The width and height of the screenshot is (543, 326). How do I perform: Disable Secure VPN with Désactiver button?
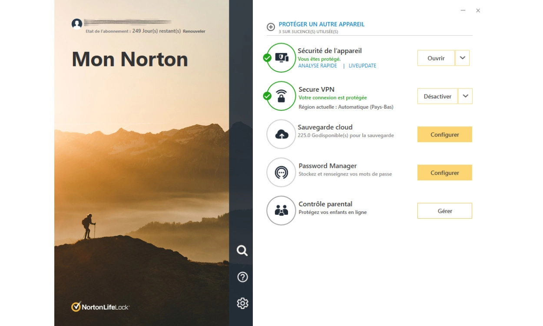coord(437,96)
